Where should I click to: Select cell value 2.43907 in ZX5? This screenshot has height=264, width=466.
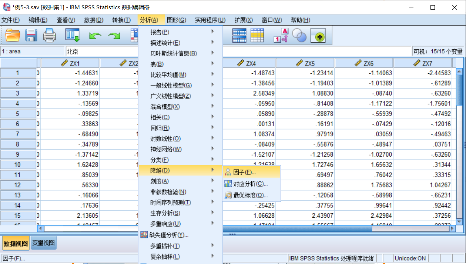click(305, 215)
